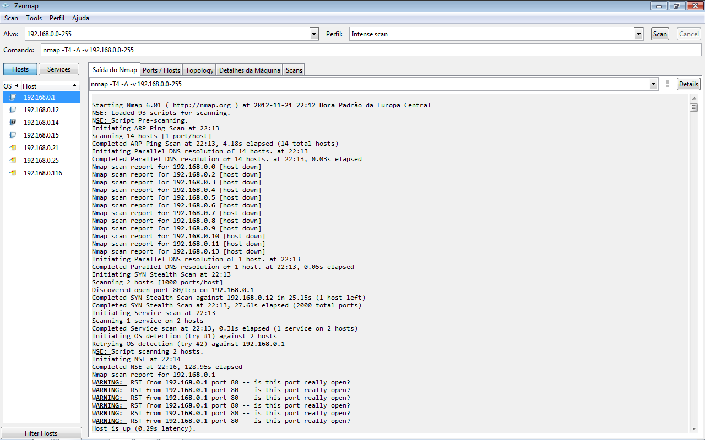Select host 192.168.0.116 in list
This screenshot has width=705, height=440.
click(41, 173)
